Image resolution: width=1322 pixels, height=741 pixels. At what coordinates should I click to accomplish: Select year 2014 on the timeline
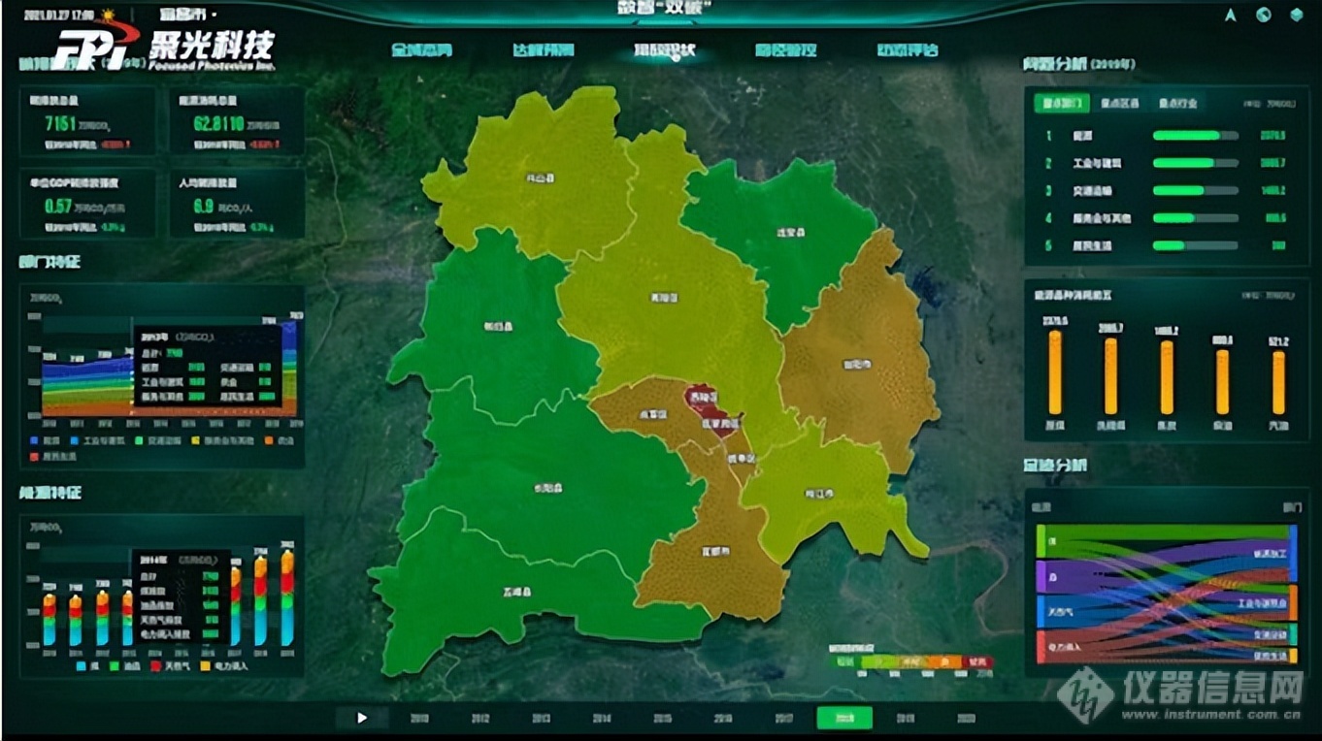pyautogui.click(x=602, y=719)
